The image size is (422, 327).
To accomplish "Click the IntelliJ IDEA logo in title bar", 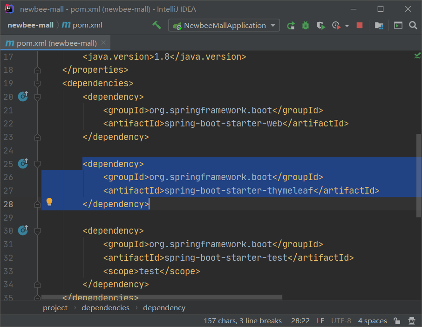I will click(9, 9).
